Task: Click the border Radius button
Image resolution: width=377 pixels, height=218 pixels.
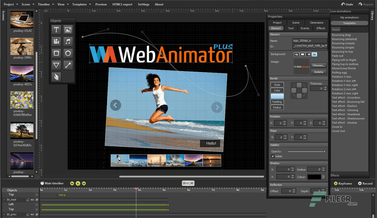Action: point(277,107)
